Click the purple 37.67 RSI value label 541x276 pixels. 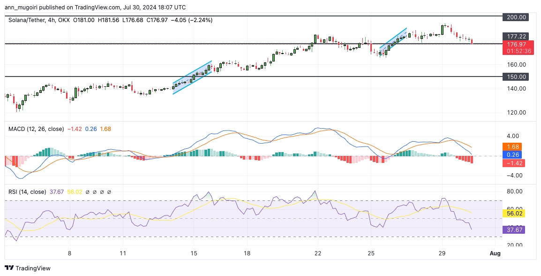(x=511, y=230)
